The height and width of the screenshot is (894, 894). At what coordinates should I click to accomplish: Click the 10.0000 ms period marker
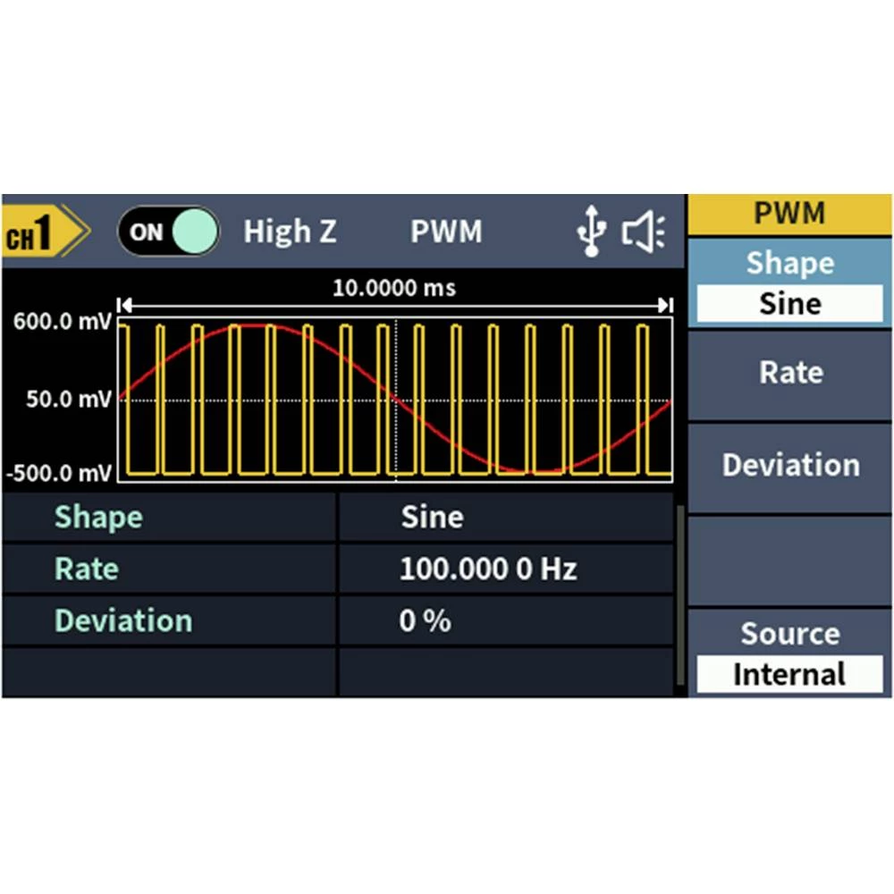point(393,288)
